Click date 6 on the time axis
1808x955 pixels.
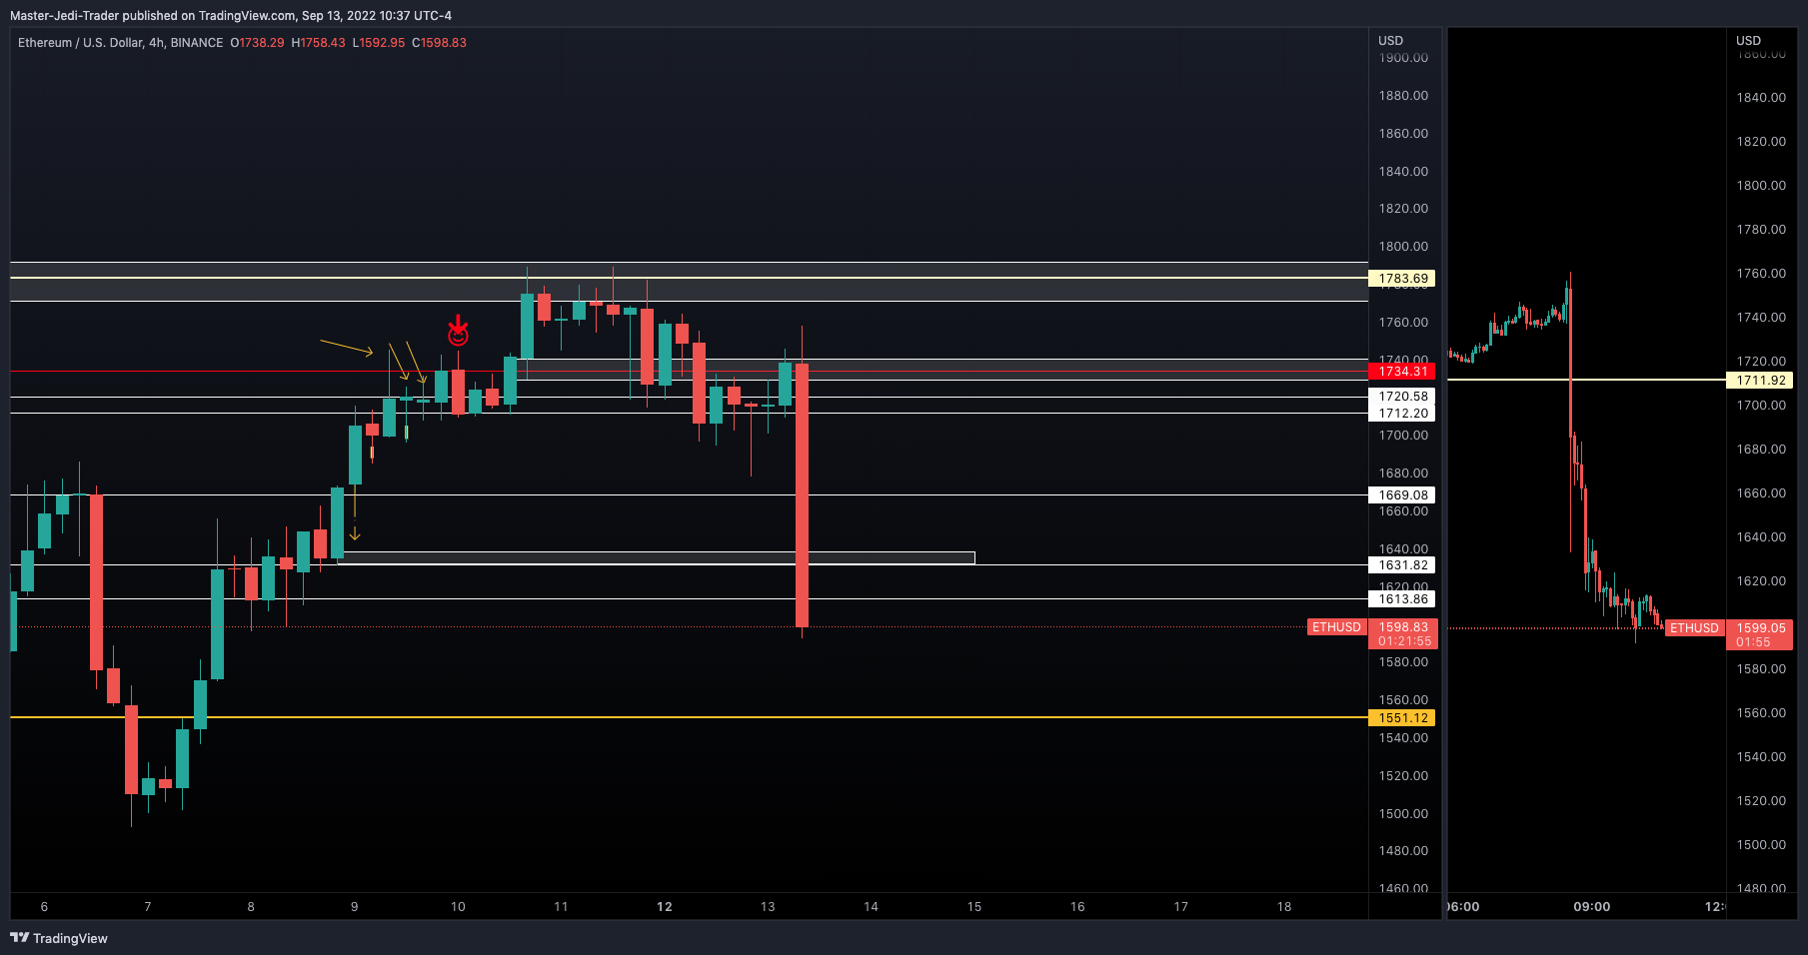point(44,907)
